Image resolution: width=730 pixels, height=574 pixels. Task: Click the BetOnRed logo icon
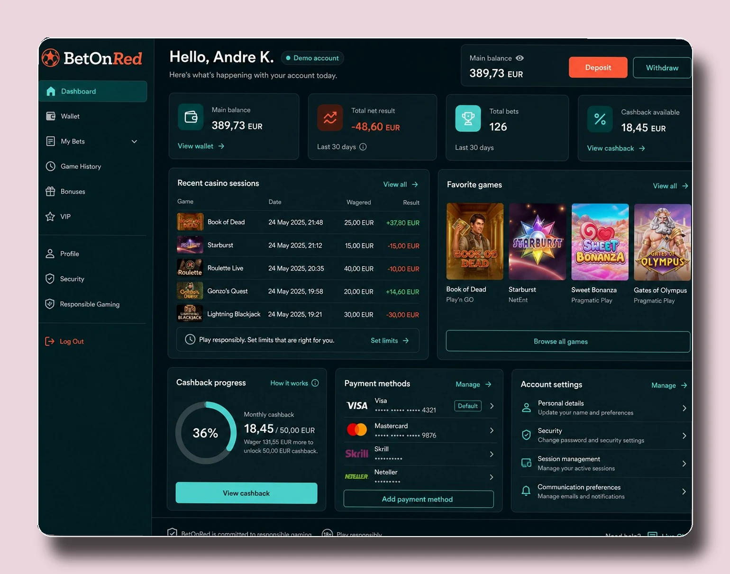[50, 58]
